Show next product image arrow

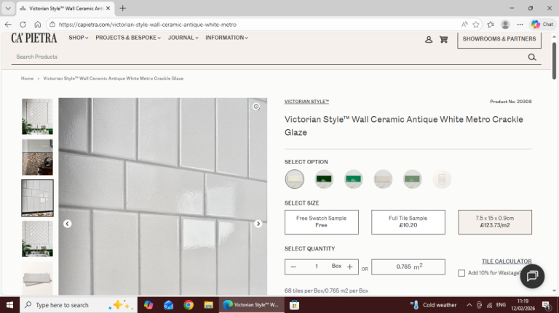pos(258,224)
